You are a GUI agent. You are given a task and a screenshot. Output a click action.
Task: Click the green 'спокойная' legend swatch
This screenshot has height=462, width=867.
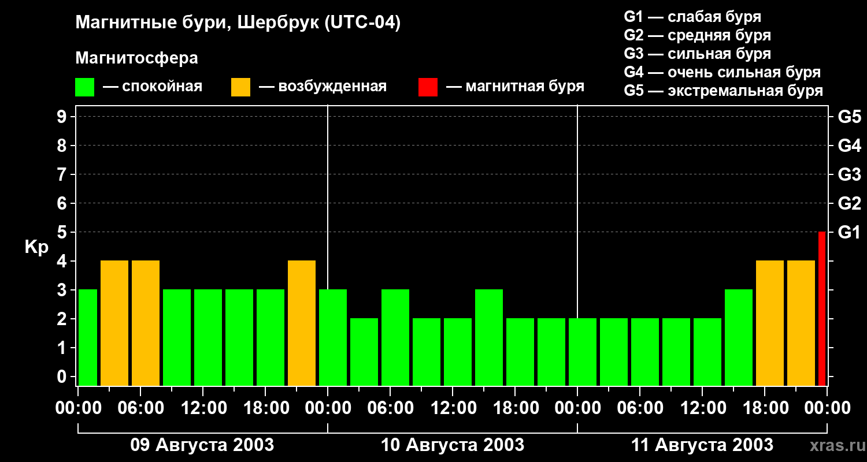point(85,87)
